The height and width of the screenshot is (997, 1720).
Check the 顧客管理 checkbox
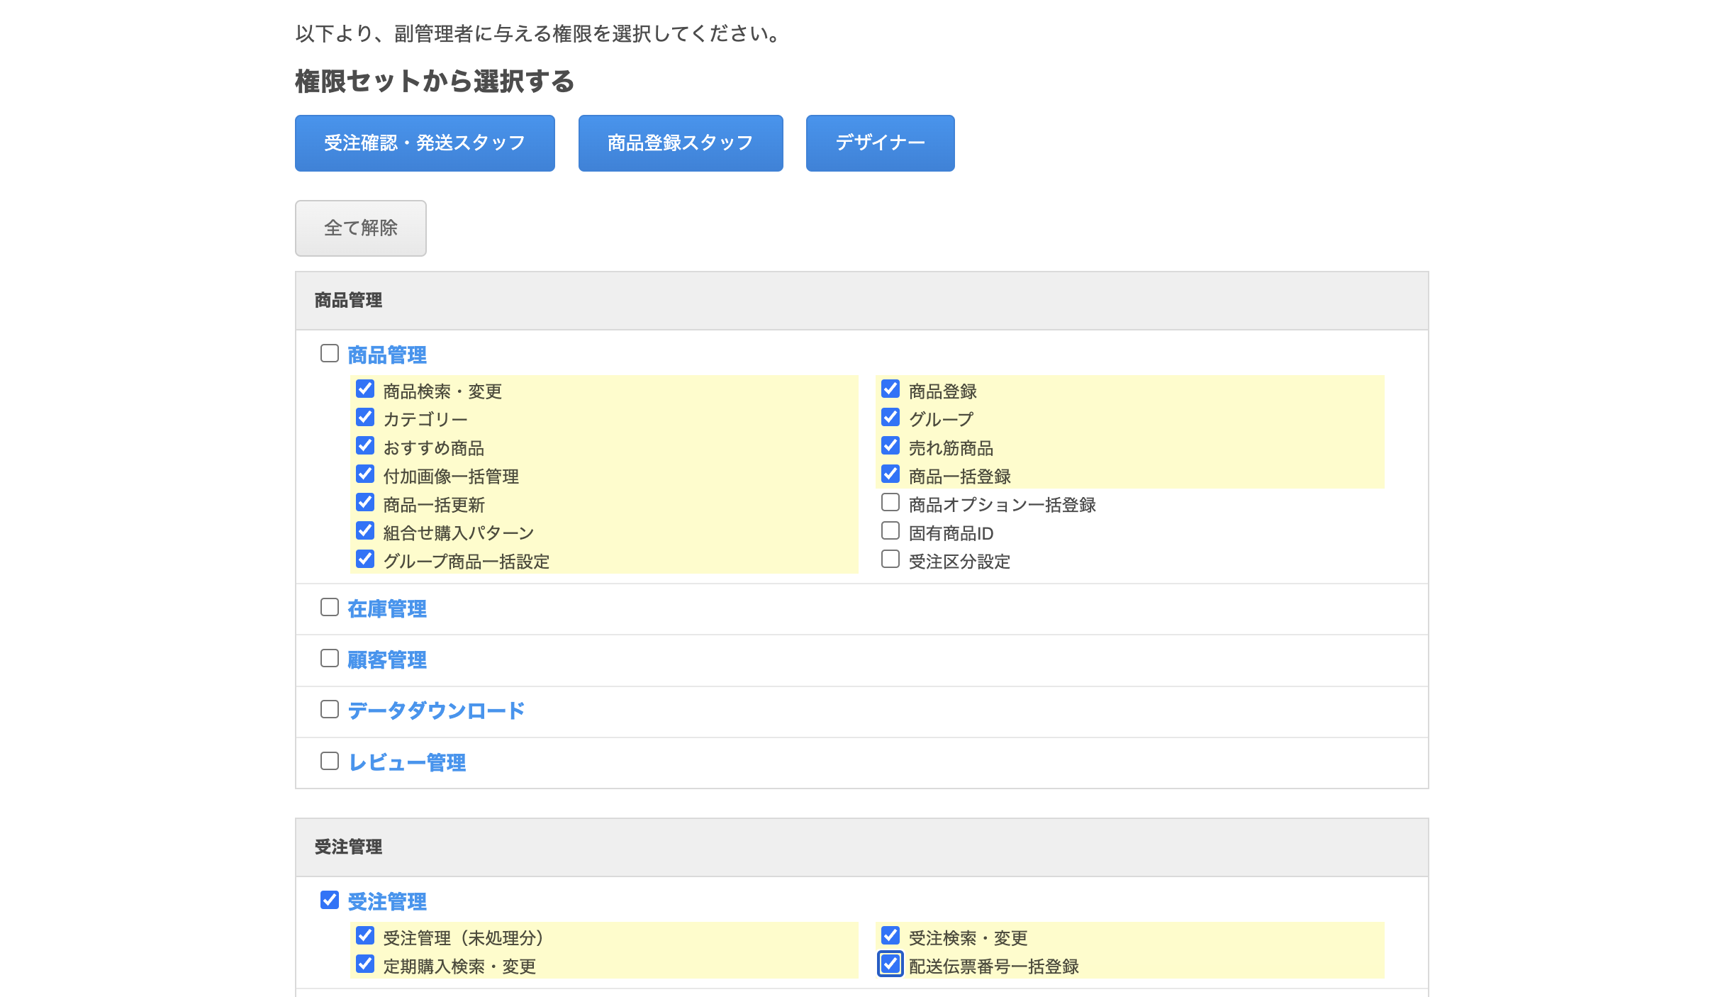pyautogui.click(x=330, y=658)
